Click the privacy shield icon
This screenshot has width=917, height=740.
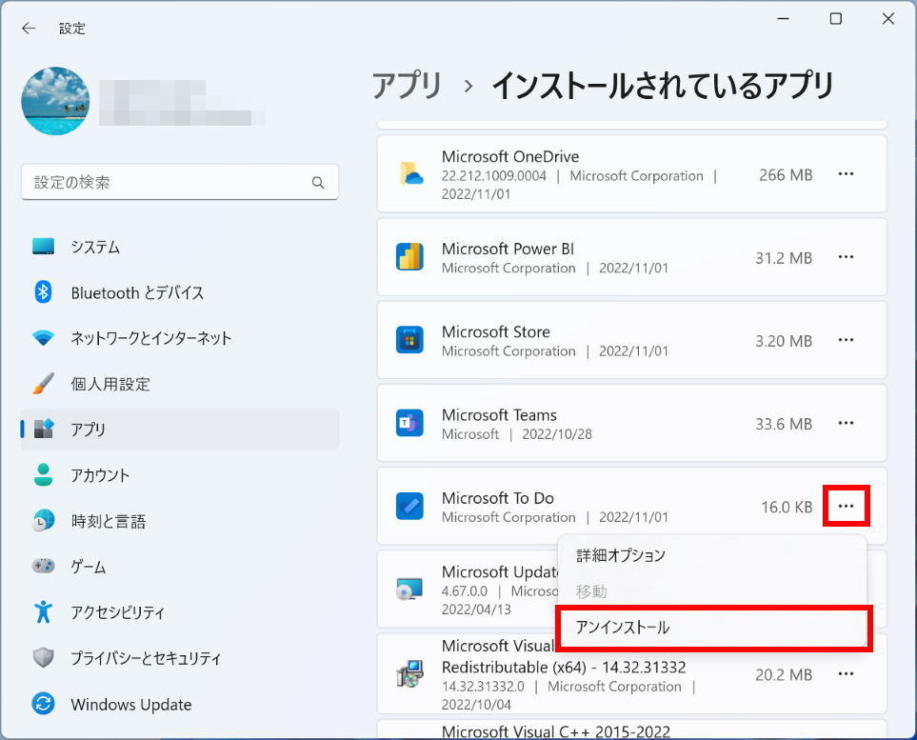point(43,657)
